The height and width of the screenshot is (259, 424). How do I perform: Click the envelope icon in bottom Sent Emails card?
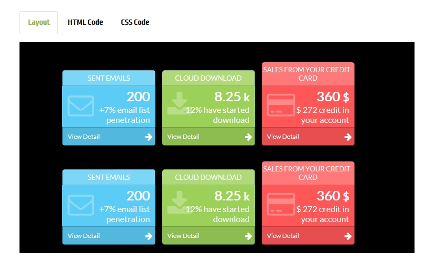pos(81,206)
